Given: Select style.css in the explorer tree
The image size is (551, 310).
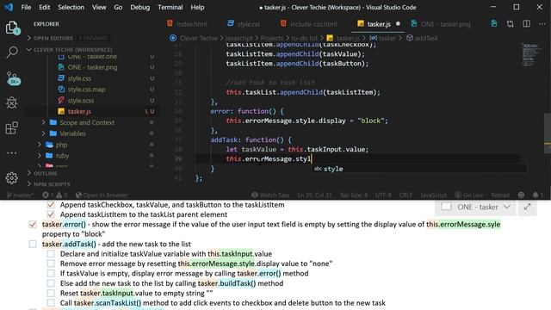Looking at the screenshot, I should 79,78.
